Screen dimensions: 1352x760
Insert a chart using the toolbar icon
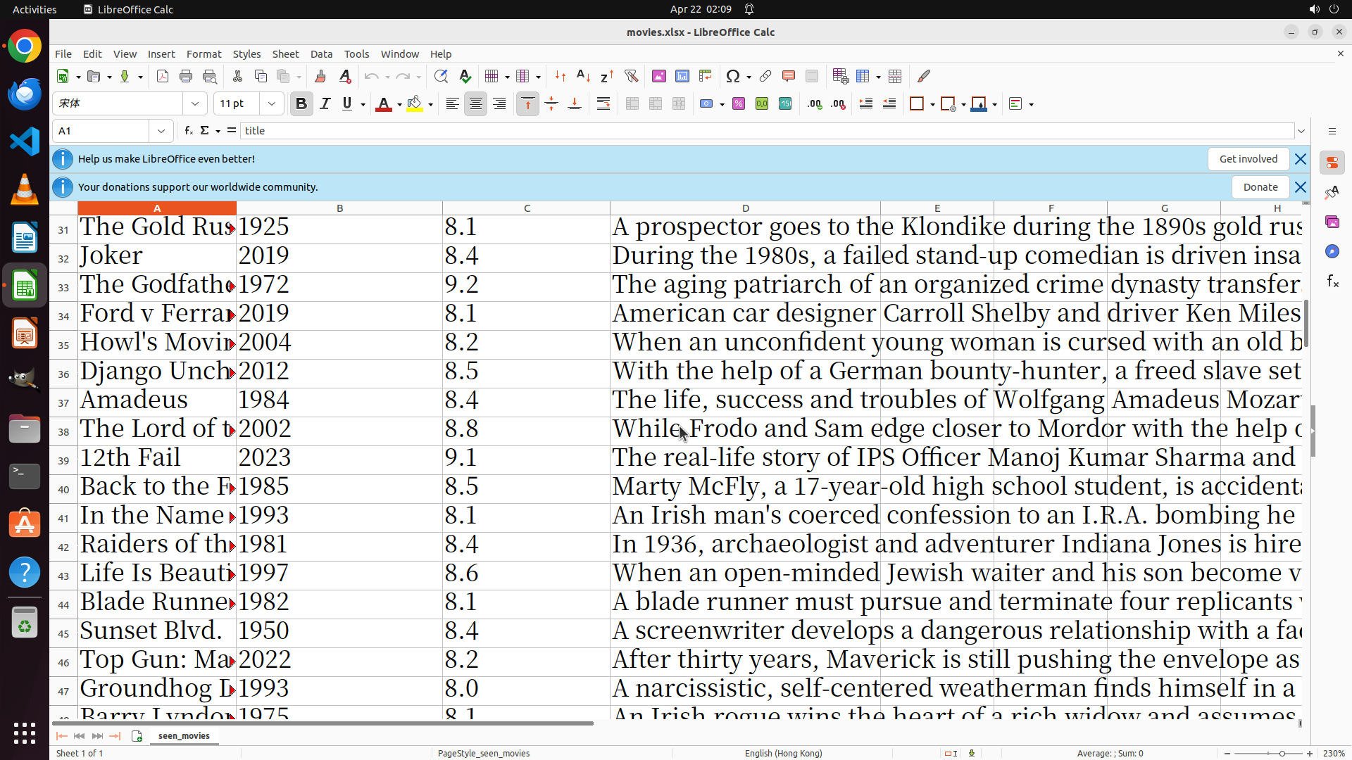click(682, 76)
